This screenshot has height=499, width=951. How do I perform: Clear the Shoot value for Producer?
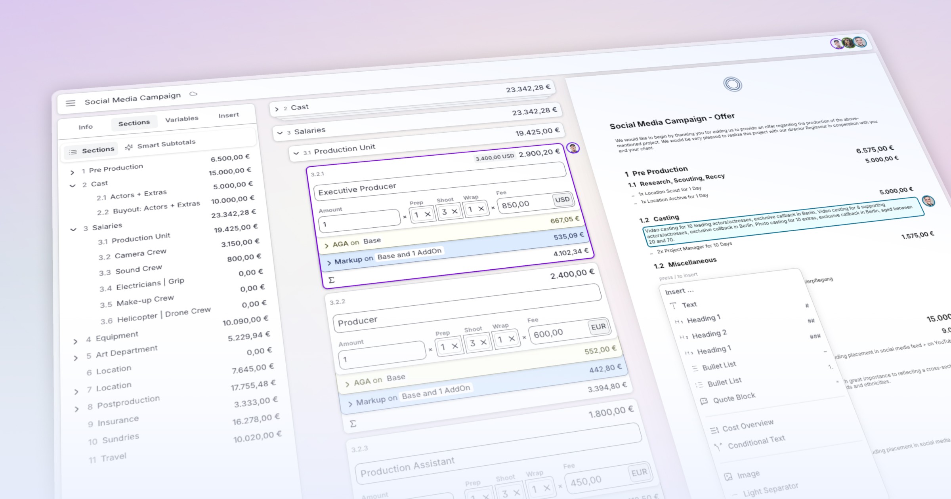[484, 343]
